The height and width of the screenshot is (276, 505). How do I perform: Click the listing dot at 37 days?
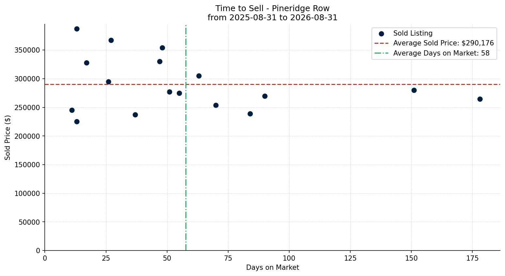coord(135,115)
